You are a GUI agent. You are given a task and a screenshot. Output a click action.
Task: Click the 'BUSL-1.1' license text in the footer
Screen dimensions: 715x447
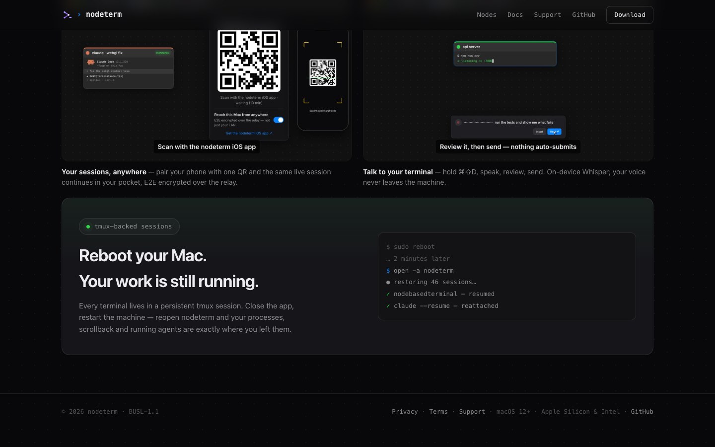pos(143,412)
